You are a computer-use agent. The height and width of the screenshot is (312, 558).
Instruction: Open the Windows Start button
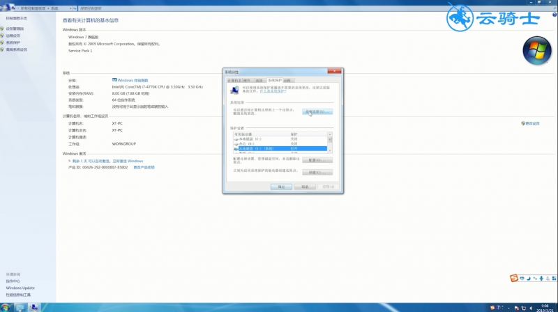6,307
